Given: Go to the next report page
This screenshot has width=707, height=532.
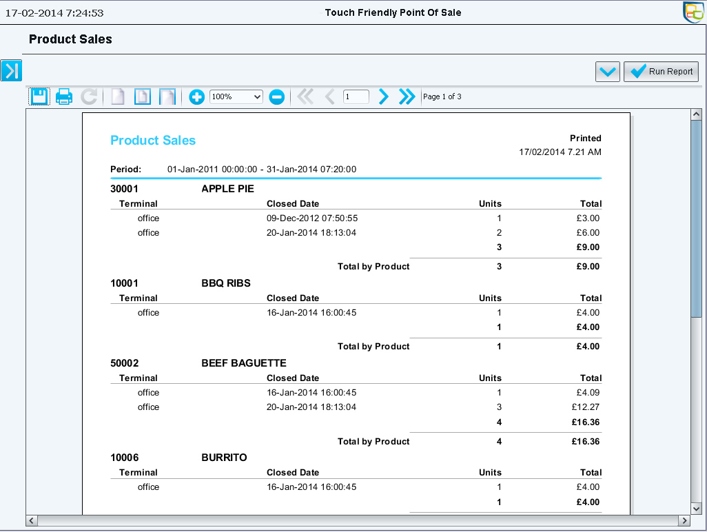Looking at the screenshot, I should (x=384, y=97).
